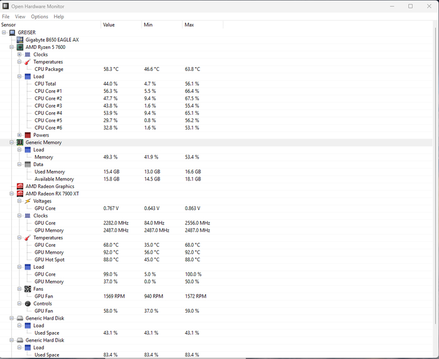Click the vertical scrollbar
This screenshot has width=439, height=359.
(436, 176)
